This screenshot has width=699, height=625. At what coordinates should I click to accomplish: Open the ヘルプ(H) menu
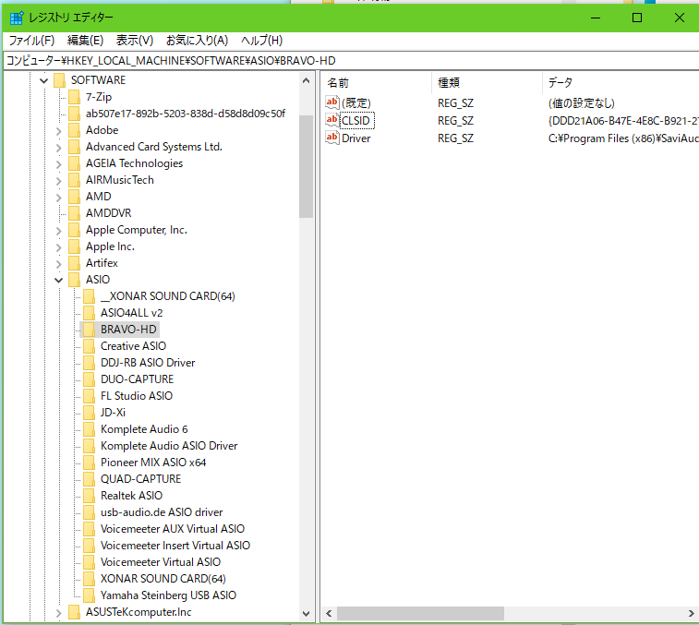click(261, 41)
